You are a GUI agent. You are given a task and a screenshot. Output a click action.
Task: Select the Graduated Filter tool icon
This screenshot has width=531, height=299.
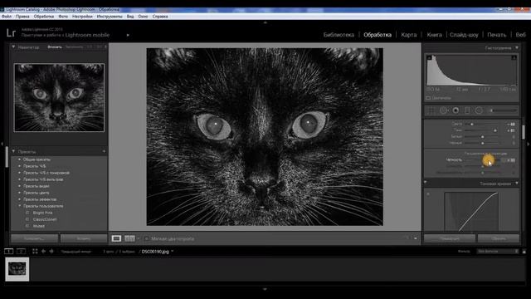[x=467, y=110]
